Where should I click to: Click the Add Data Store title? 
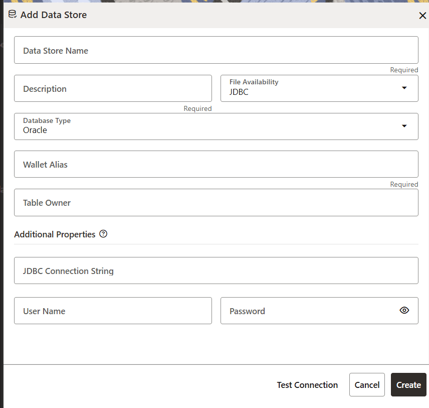point(53,15)
